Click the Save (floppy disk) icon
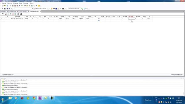The height and width of the screenshot is (104, 185). 7,6
